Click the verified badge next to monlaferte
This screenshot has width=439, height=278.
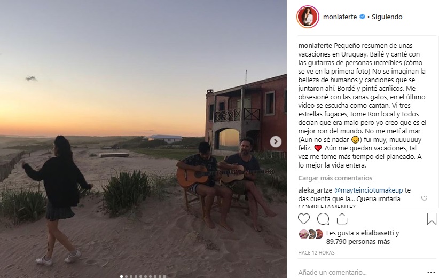click(362, 17)
